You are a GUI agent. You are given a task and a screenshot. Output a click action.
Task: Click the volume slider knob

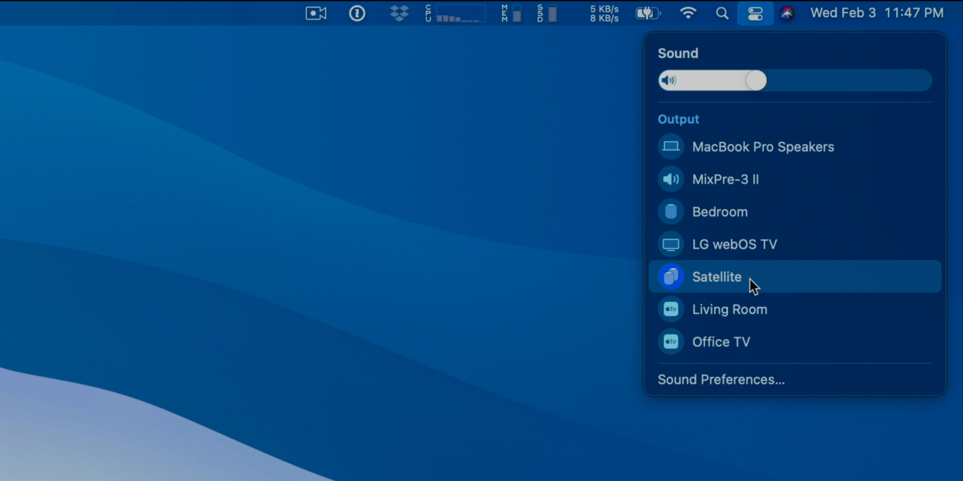coord(756,80)
